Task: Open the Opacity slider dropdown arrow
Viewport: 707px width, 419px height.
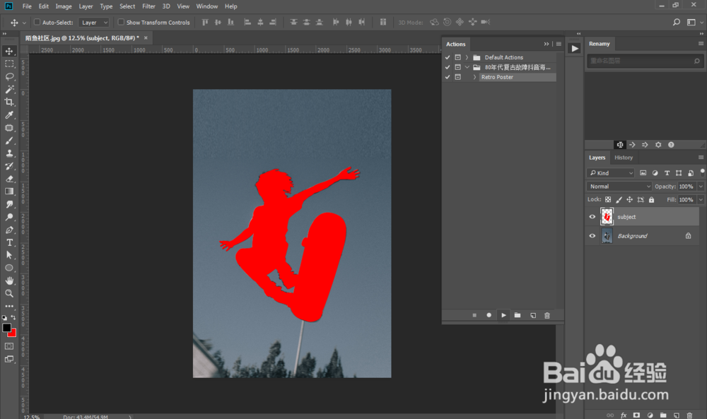Action: coord(701,187)
